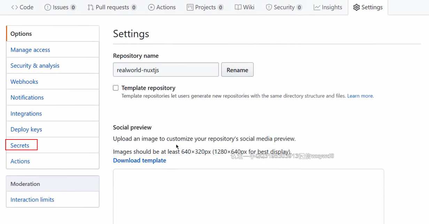Click the Actions play icon
The image size is (429, 224).
(151, 7)
